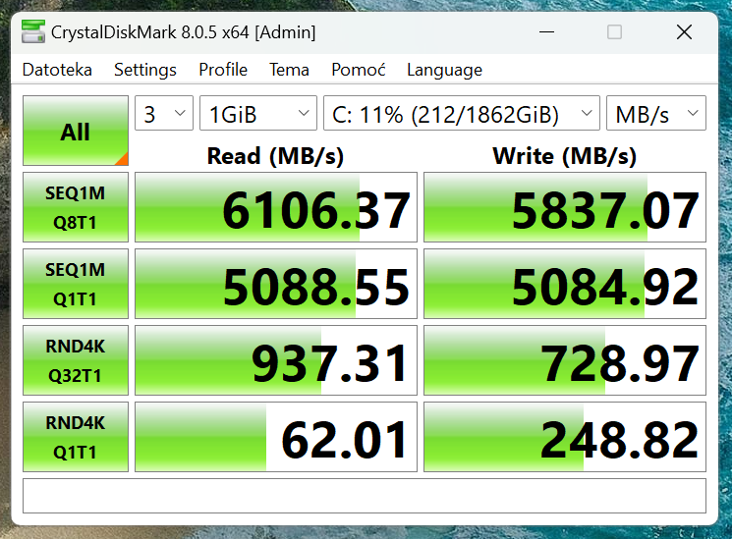Click the SEQ1M Q8T1 read result 6106.37
The image size is (732, 539).
(276, 208)
